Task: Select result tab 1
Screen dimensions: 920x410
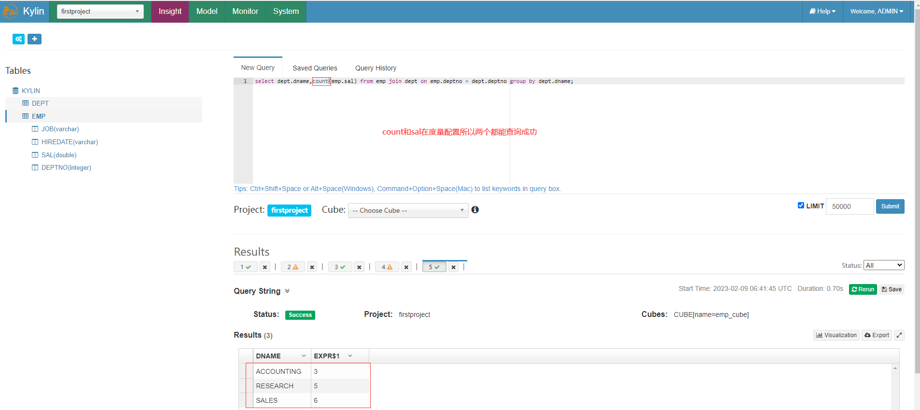Action: click(246, 267)
